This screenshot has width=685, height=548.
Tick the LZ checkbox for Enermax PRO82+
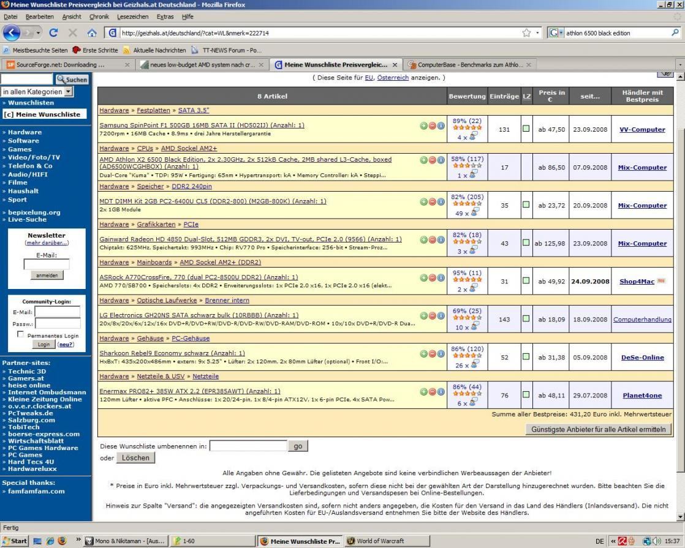pyautogui.click(x=526, y=394)
